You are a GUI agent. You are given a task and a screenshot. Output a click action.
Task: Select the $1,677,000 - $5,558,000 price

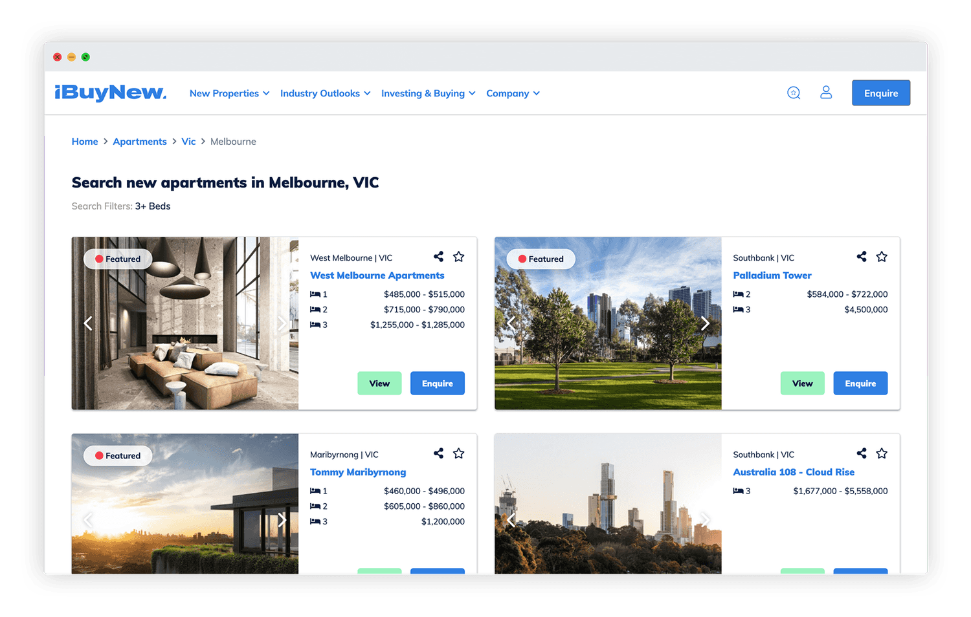[x=840, y=491]
